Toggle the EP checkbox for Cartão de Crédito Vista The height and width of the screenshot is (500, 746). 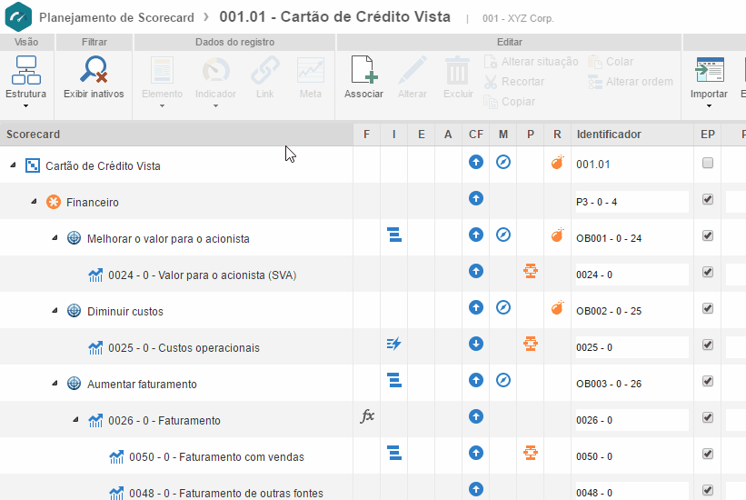(x=708, y=163)
